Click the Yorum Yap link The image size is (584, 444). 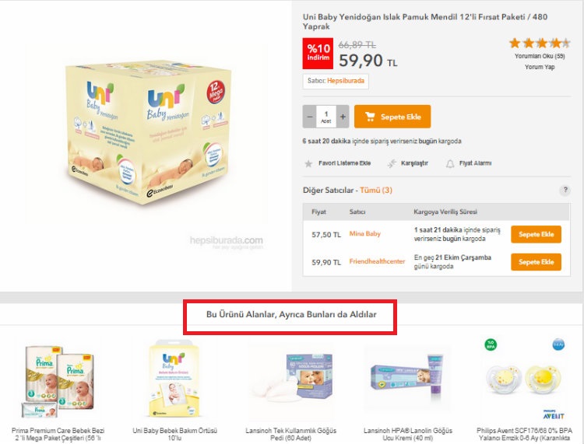click(x=540, y=67)
